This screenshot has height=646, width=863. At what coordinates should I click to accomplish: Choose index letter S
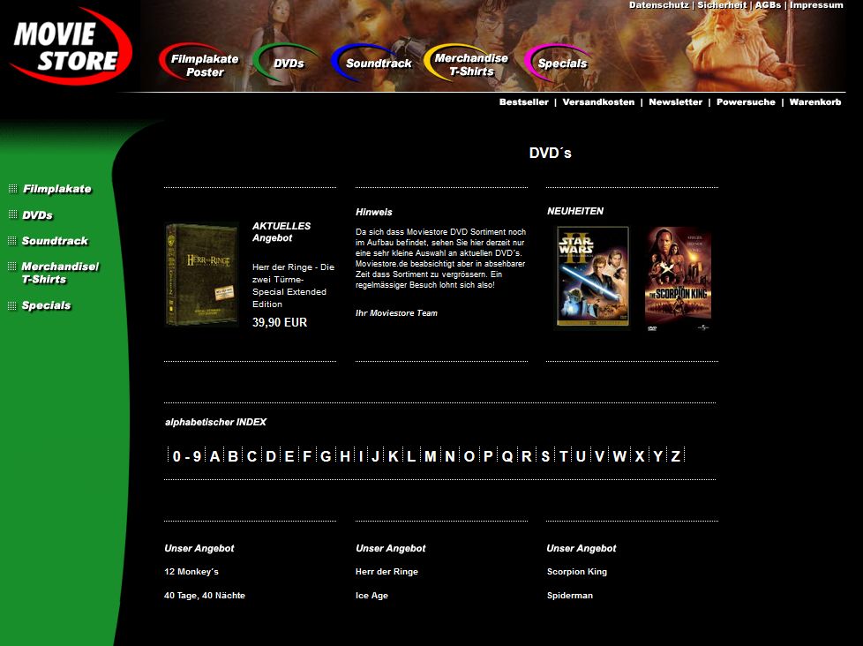[x=544, y=456]
